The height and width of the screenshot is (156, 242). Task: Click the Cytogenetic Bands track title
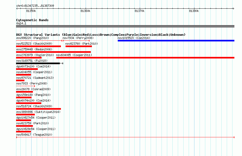pyautogui.click(x=32, y=20)
